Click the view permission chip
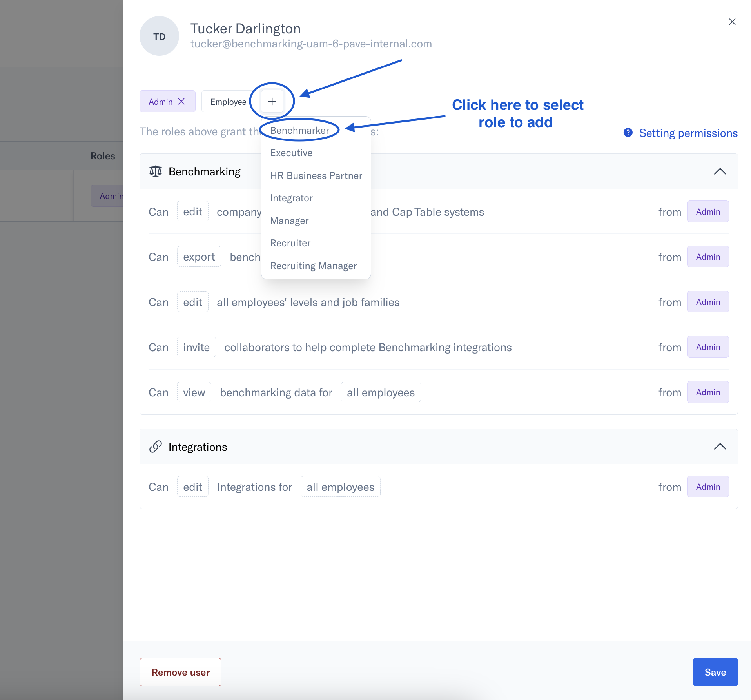 point(194,392)
